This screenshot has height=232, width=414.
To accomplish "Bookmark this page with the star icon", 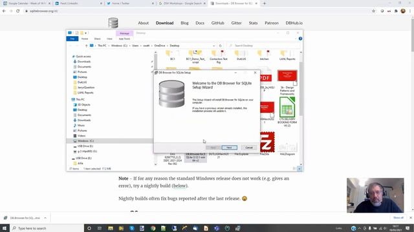I will [373, 11].
